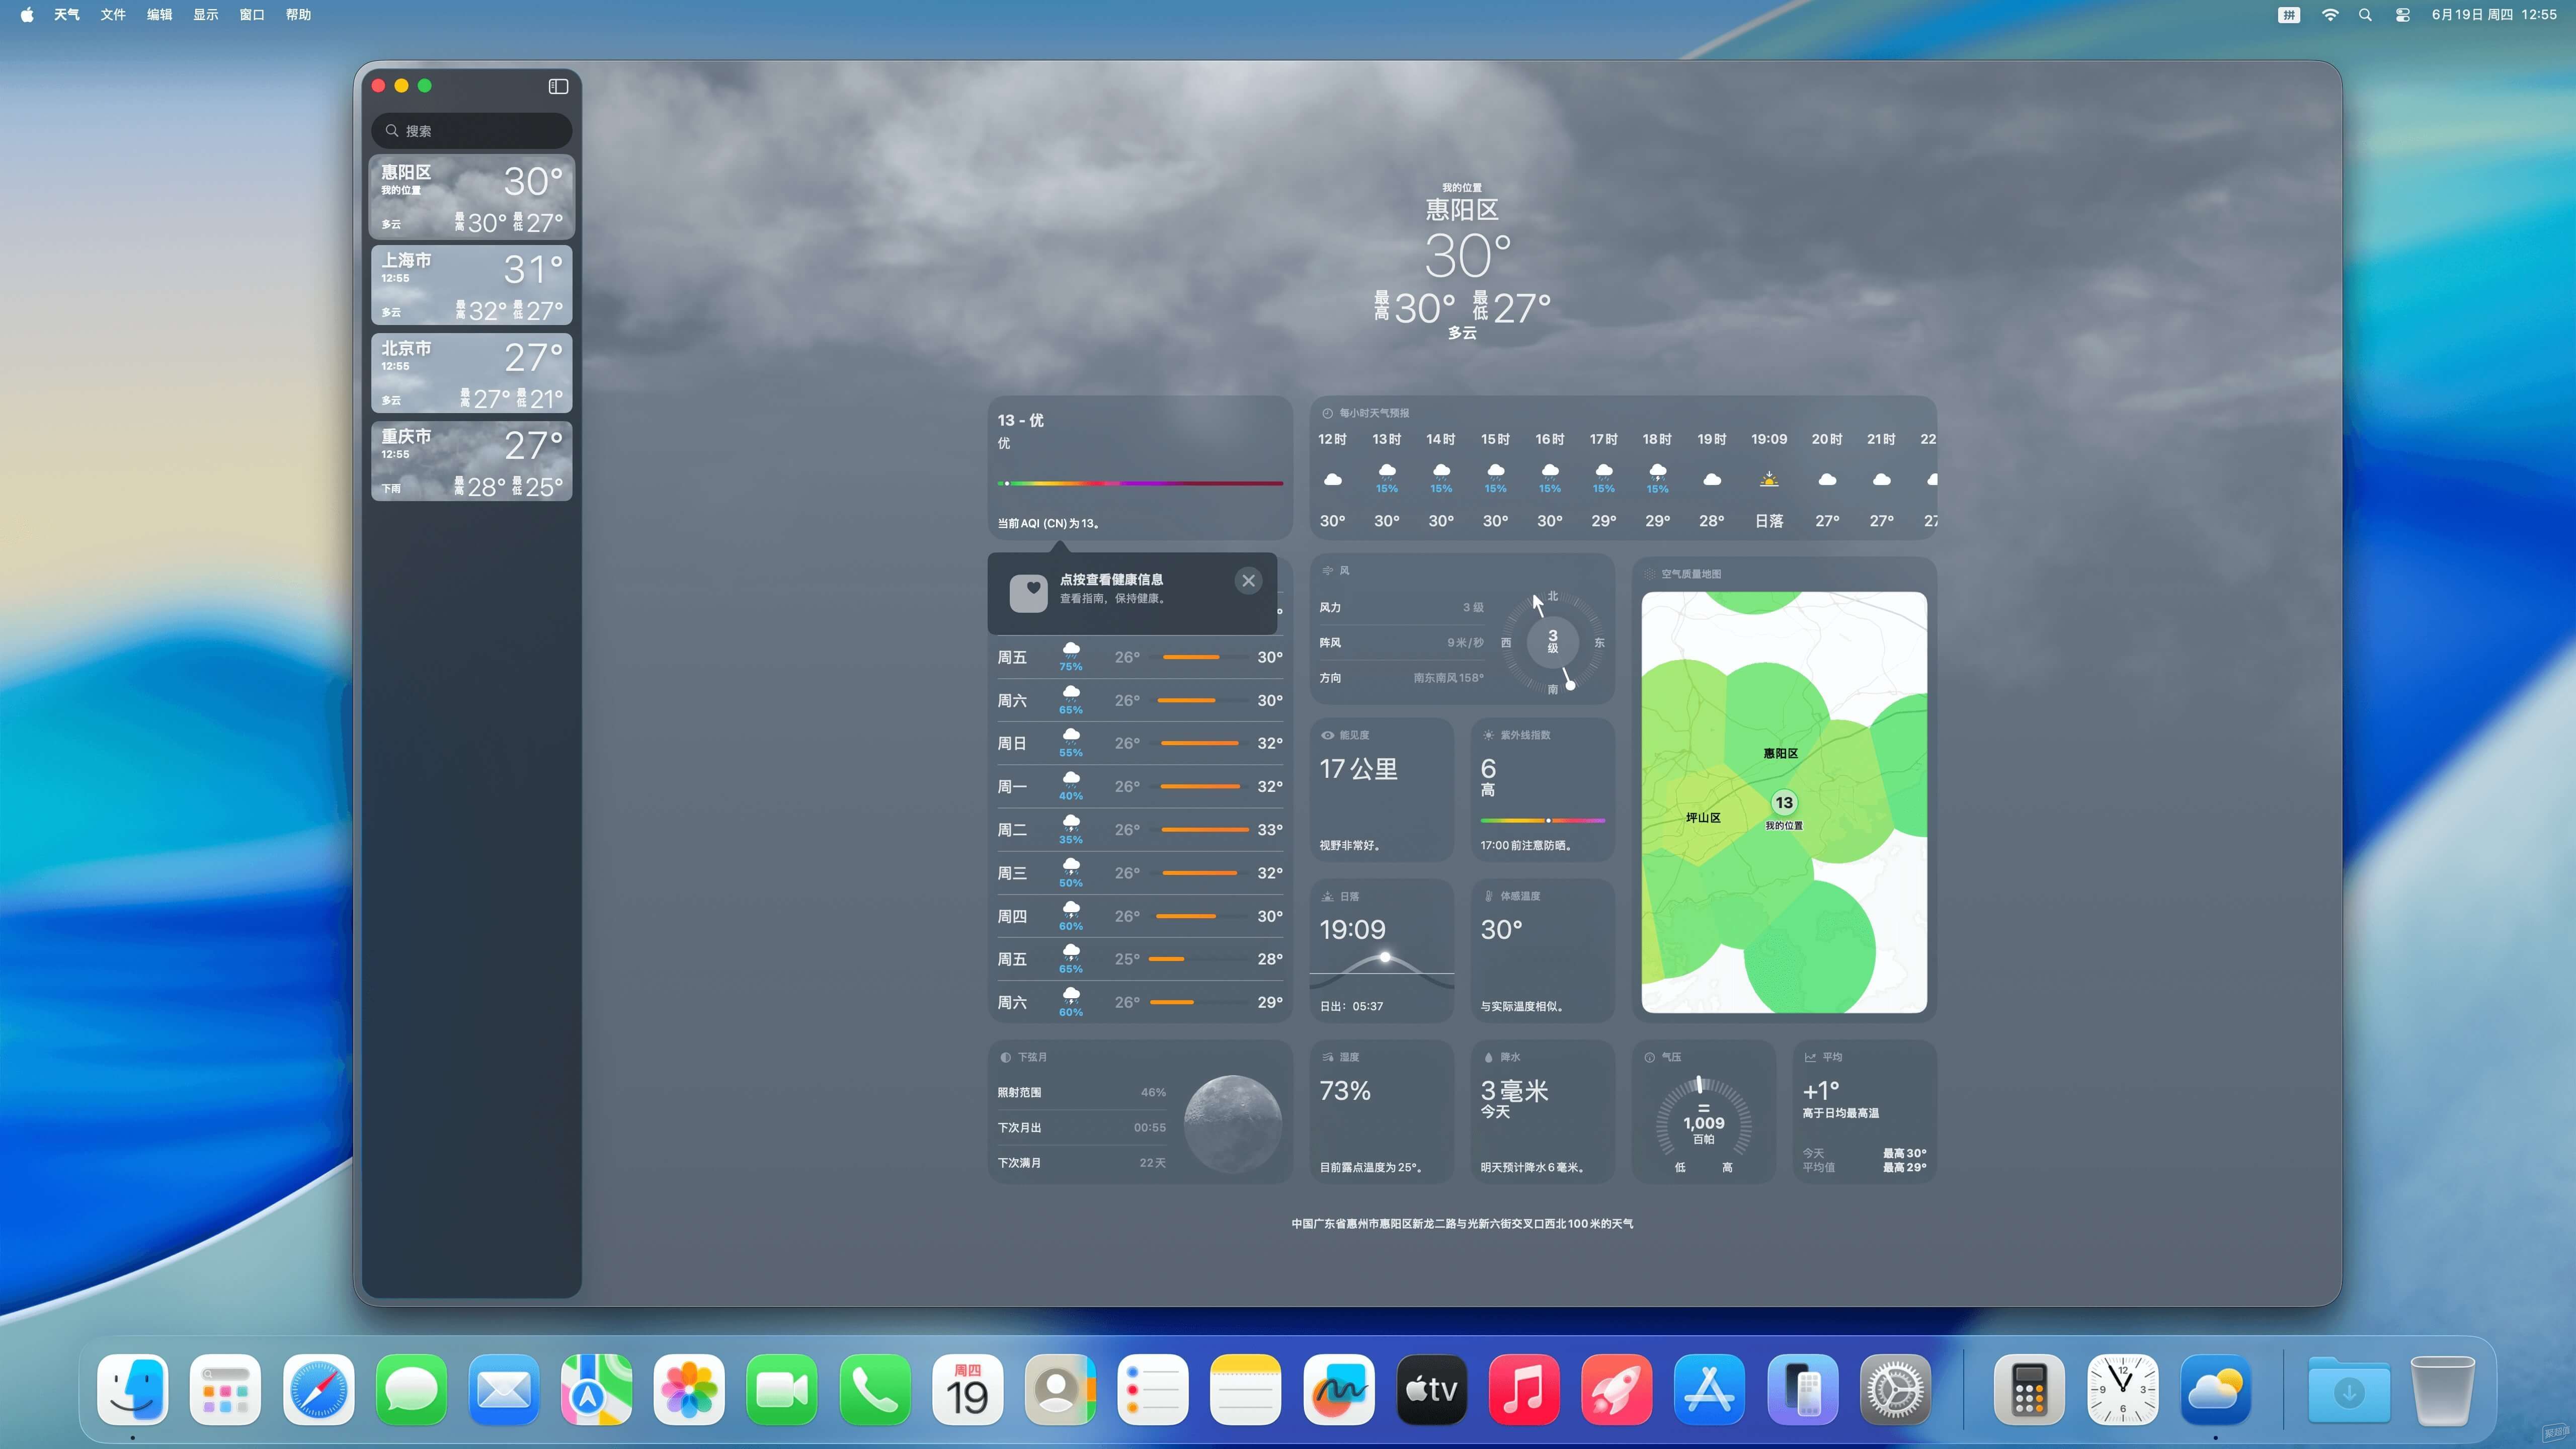
Task: Open the 风 wind tile
Action: 1462,629
